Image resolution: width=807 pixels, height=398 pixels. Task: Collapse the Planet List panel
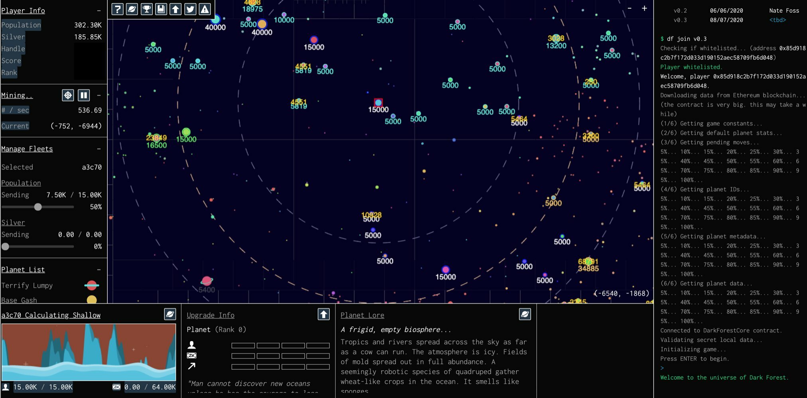(99, 269)
